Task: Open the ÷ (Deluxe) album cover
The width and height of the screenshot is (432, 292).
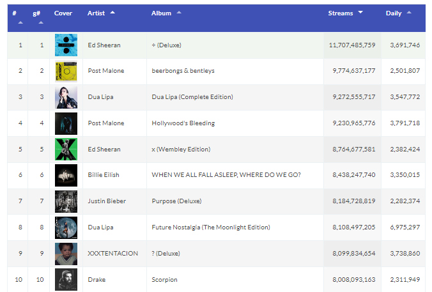Action: [x=66, y=45]
